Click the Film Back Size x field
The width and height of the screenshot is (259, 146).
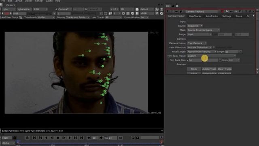[x=203, y=60]
